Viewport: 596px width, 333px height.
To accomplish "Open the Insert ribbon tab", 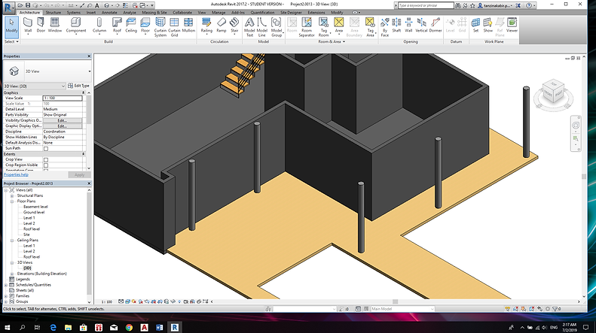I will (91, 13).
